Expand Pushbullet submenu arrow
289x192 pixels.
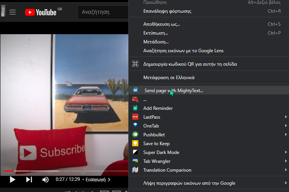[286, 134]
